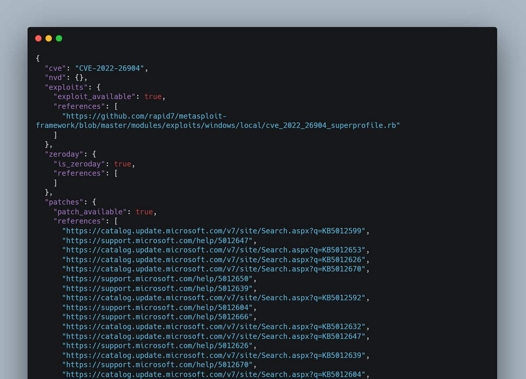
Task: Click the yellow minimize dot
Action: pyautogui.click(x=49, y=39)
